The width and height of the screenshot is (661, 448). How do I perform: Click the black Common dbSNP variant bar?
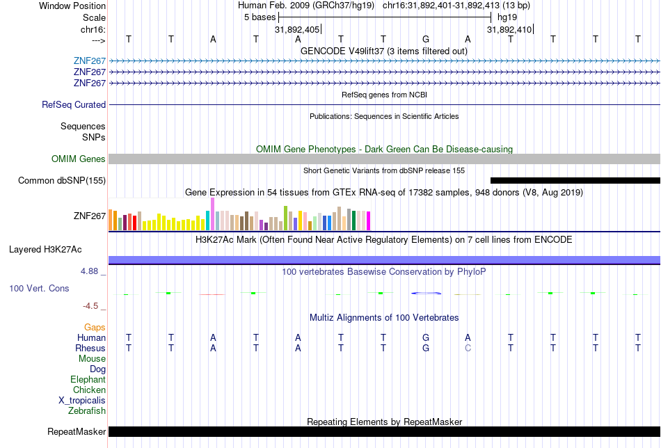575,180
